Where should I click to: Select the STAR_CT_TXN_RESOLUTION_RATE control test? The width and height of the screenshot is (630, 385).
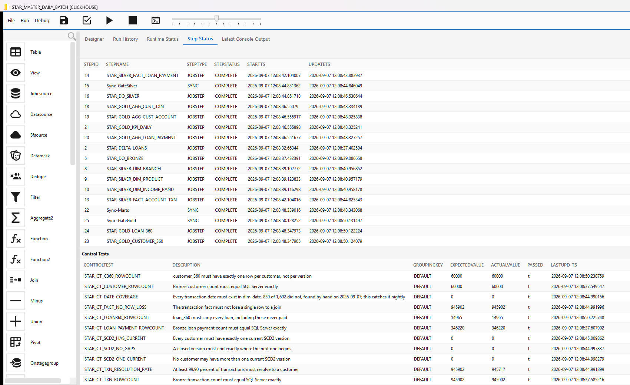pyautogui.click(x=118, y=369)
